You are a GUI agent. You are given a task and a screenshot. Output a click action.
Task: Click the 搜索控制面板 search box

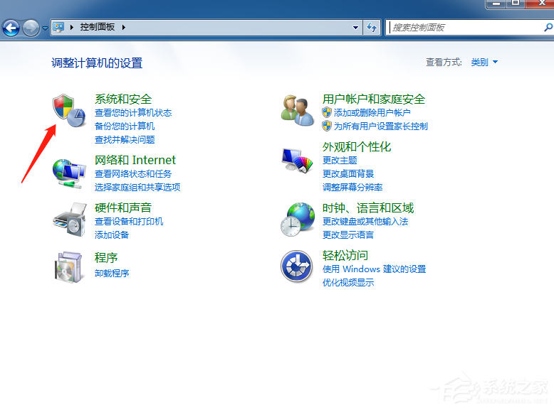point(463,28)
